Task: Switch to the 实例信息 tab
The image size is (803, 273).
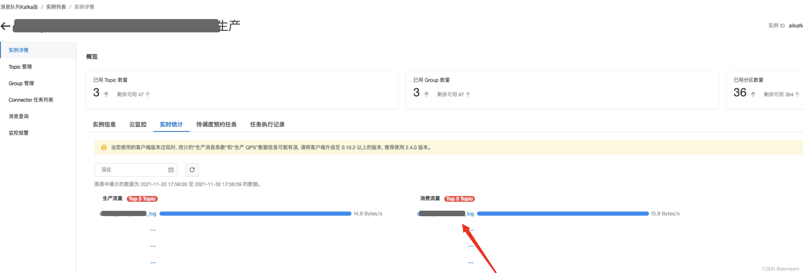Action: (104, 125)
